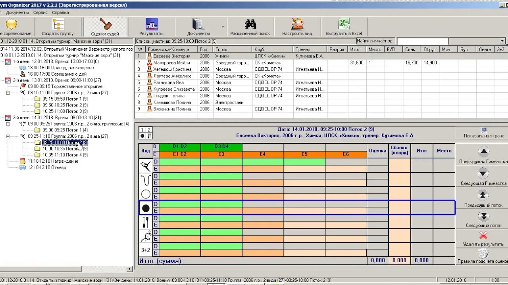Select the hoop apparatus icon
The width and height of the screenshot is (508, 285).
pos(146,194)
